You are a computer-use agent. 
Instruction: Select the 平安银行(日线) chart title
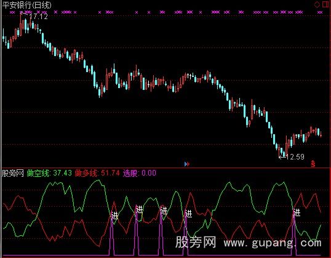point(26,5)
